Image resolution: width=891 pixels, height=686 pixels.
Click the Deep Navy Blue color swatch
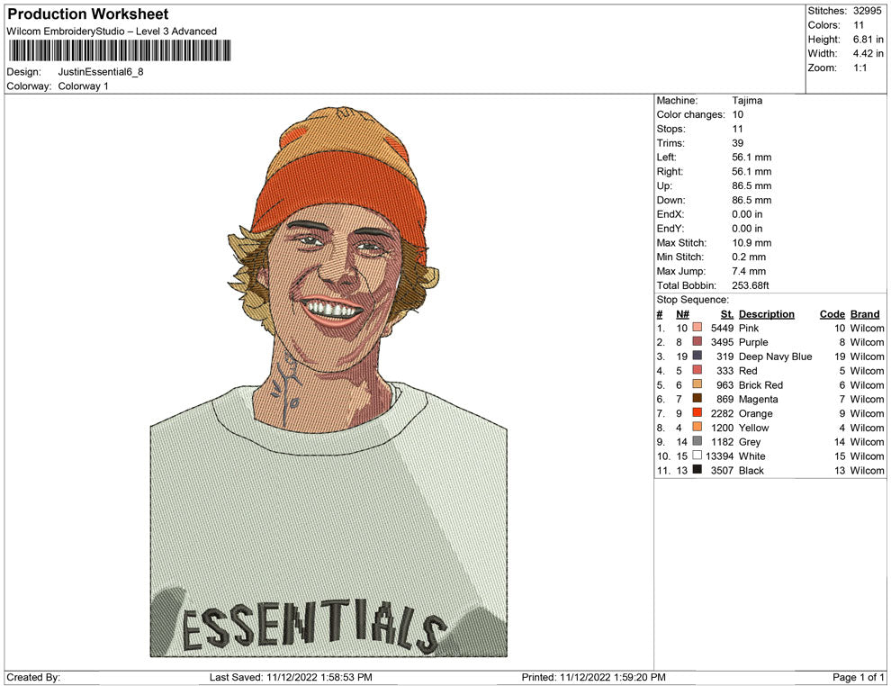697,356
